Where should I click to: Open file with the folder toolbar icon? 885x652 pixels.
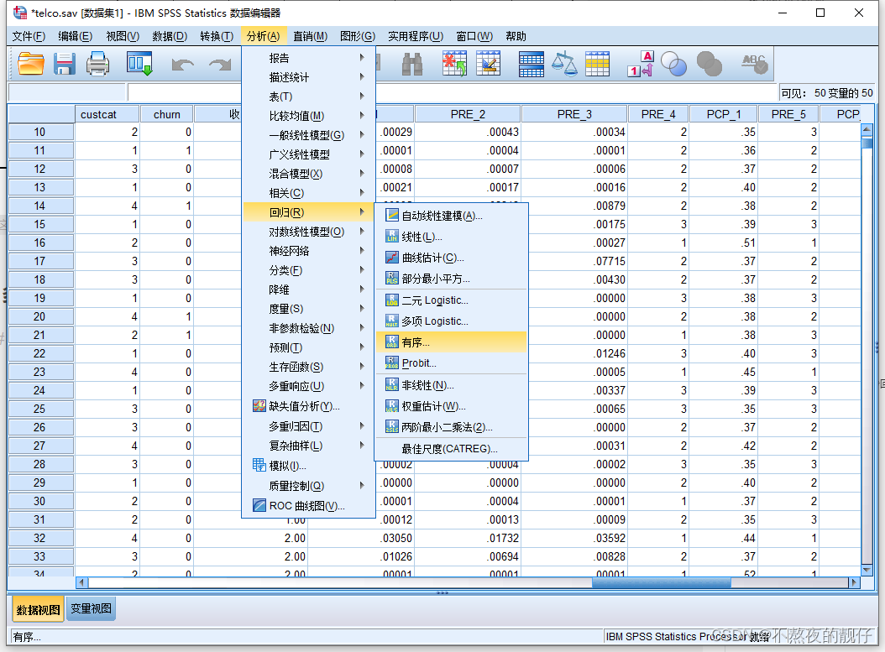pos(30,64)
